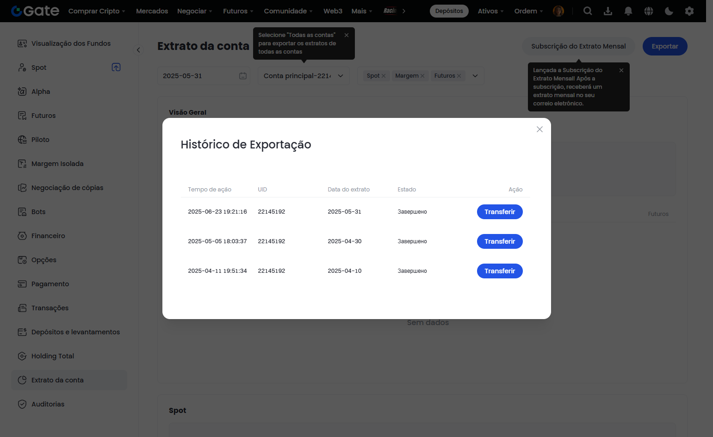Click the upload icon beside Spot
Viewport: 713px width, 437px height.
pyautogui.click(x=116, y=67)
